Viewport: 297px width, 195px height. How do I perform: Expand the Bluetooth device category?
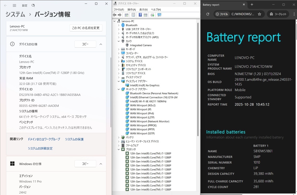[119, 25]
